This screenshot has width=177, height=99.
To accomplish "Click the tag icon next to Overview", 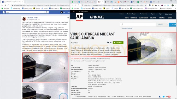I will (108, 42).
